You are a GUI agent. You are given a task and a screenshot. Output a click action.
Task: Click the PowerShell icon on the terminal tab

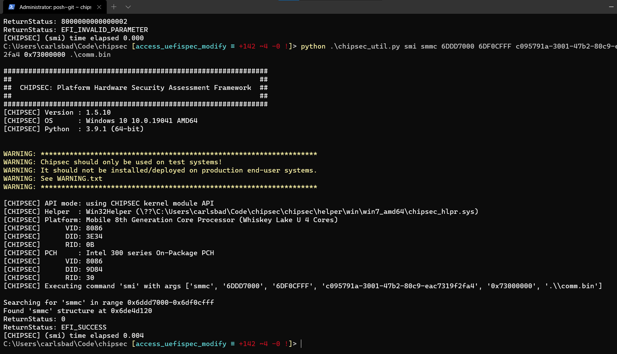tap(11, 7)
